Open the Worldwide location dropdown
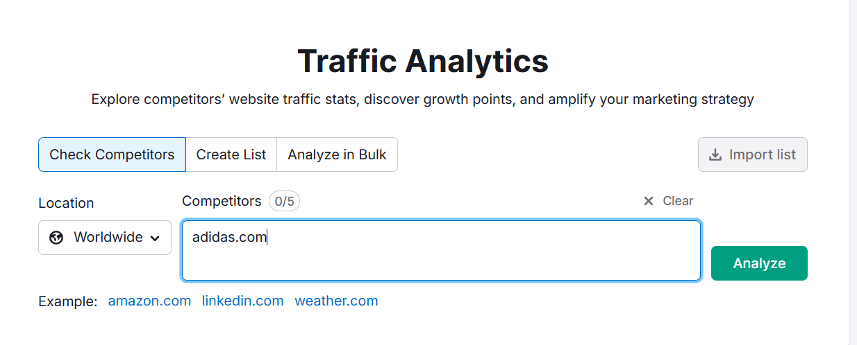Screen dimensions: 857x345 point(105,238)
